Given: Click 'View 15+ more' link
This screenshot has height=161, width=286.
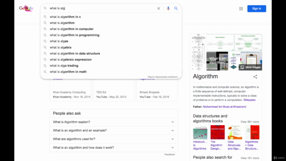Looking at the screenshot, I should point(250,158).
